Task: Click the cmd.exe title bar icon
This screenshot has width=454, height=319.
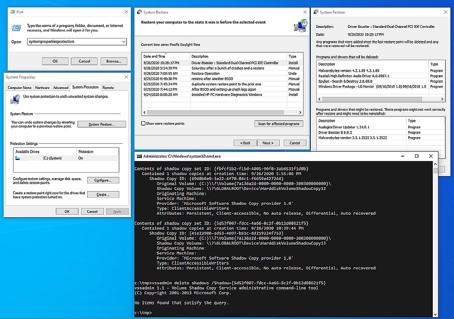Action: [139, 156]
